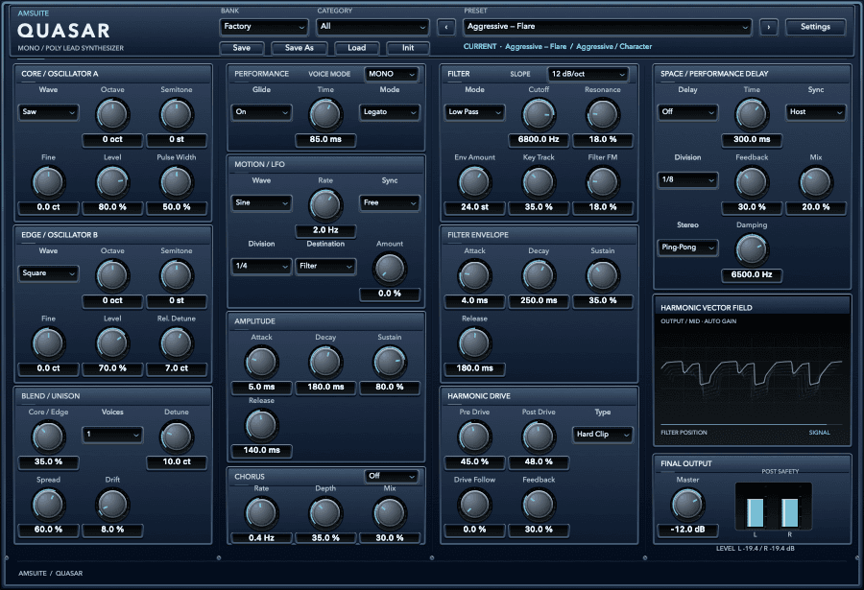This screenshot has height=590, width=864.
Task: Click the Master output knob
Action: pos(687,505)
